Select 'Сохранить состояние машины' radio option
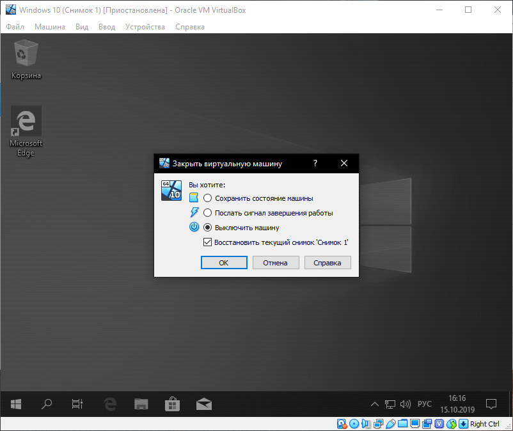 (207, 198)
